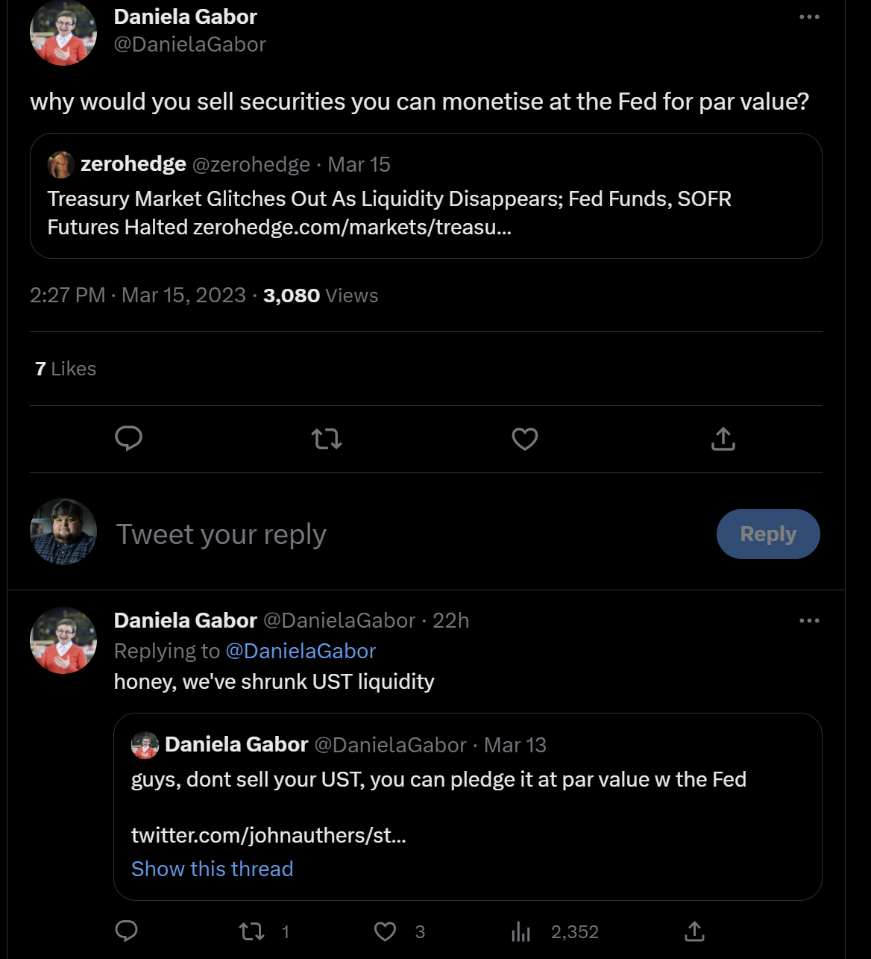Click the blue Reply button

(768, 534)
